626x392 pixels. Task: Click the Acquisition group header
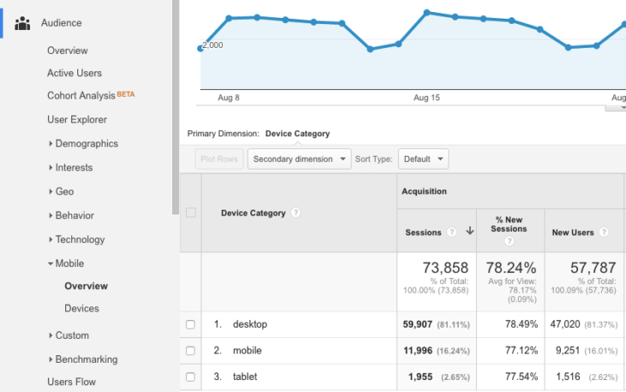coord(424,191)
